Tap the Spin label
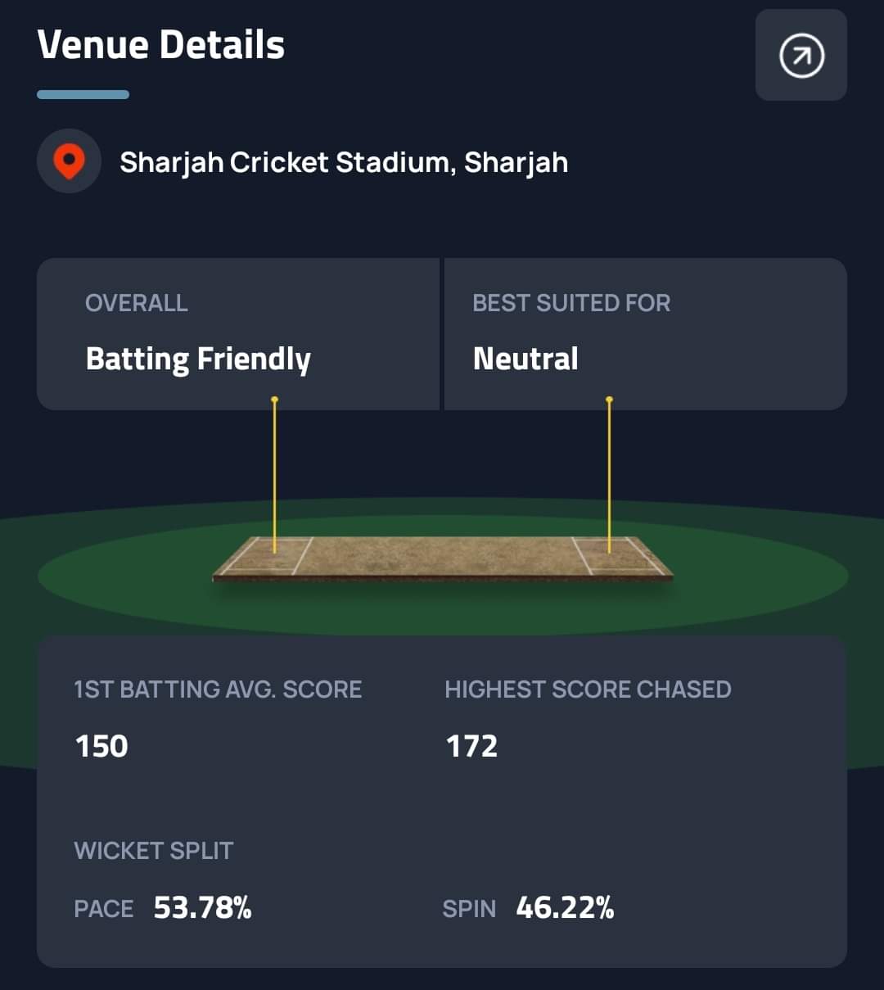Image resolution: width=884 pixels, height=990 pixels. pyautogui.click(x=469, y=909)
